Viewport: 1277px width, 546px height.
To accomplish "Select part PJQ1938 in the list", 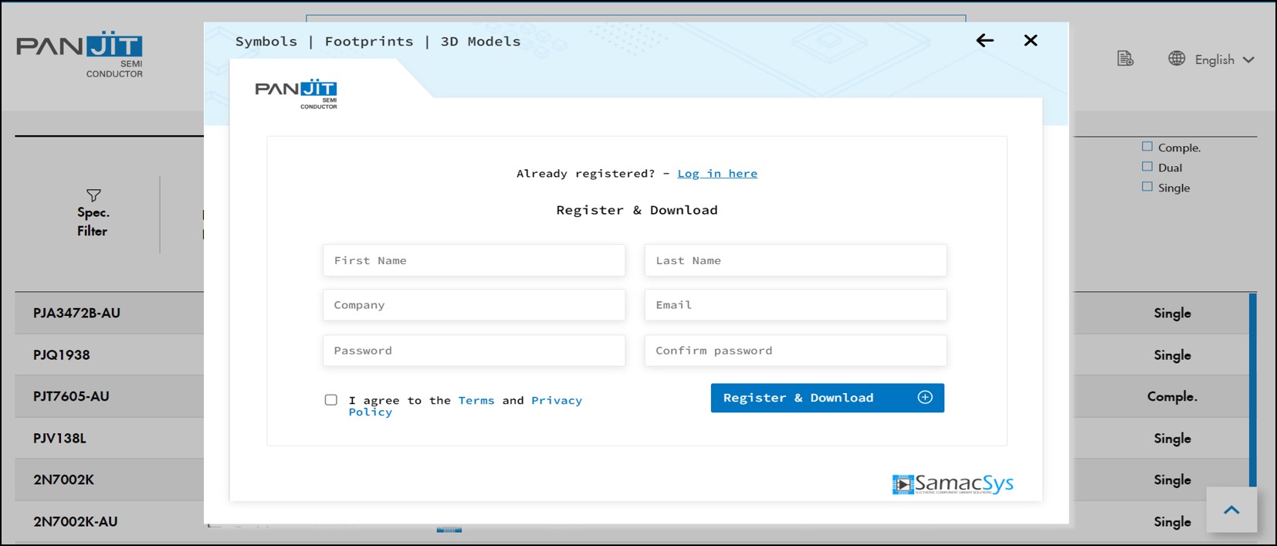I will [62, 355].
